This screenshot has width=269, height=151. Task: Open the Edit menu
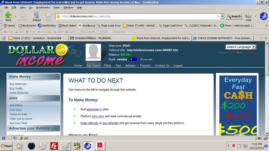tap(14, 8)
